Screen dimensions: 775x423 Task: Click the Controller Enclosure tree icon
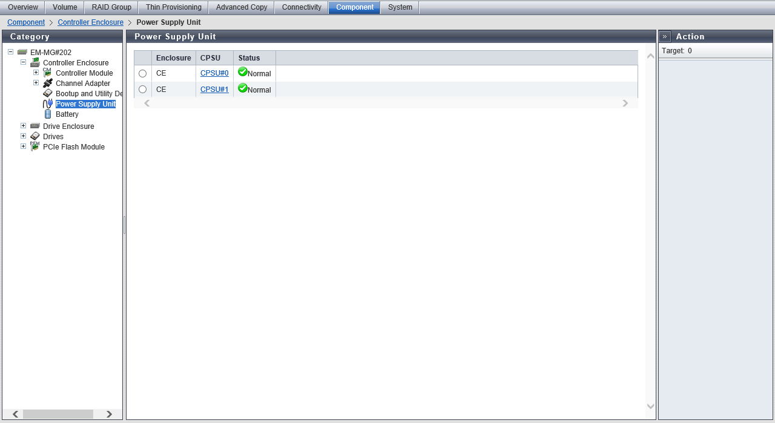click(35, 62)
